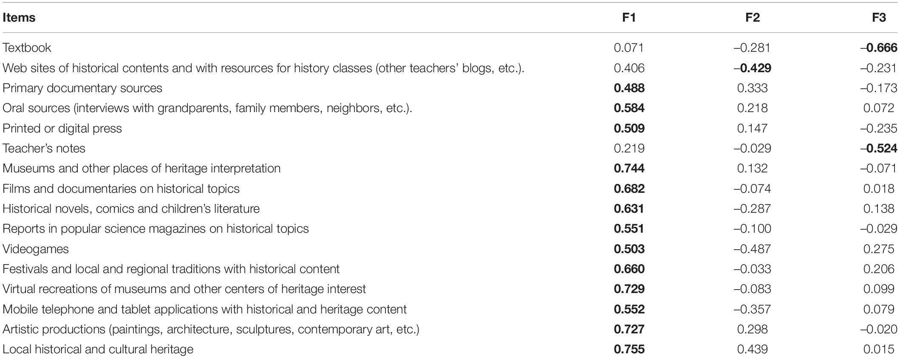Click Textbook F3 value −0.666
Image resolution: width=900 pixels, height=358 pixels.
pyautogui.click(x=879, y=48)
